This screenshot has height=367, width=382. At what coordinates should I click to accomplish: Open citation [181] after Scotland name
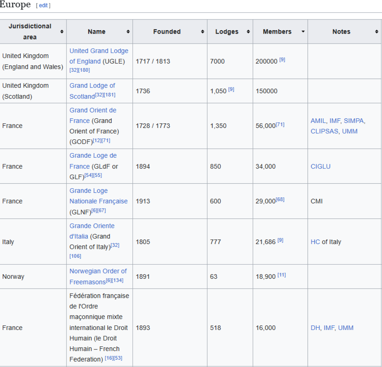point(109,95)
